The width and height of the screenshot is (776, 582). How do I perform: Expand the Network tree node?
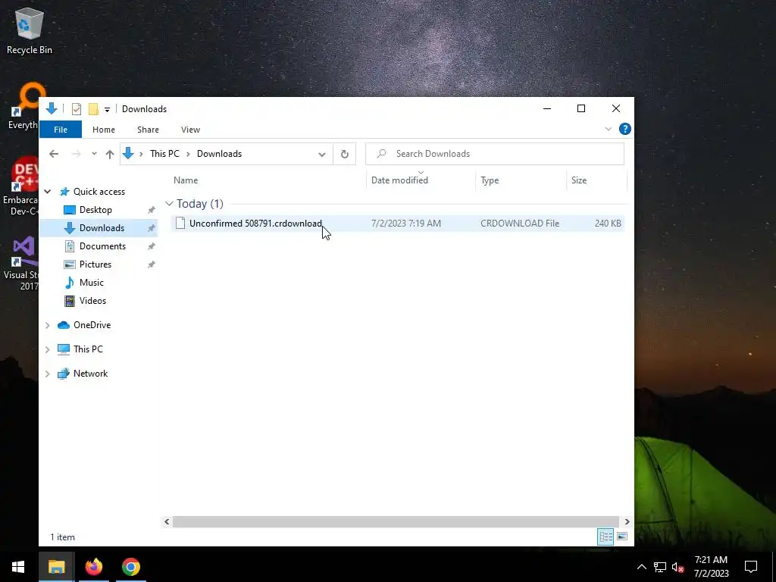(x=48, y=374)
